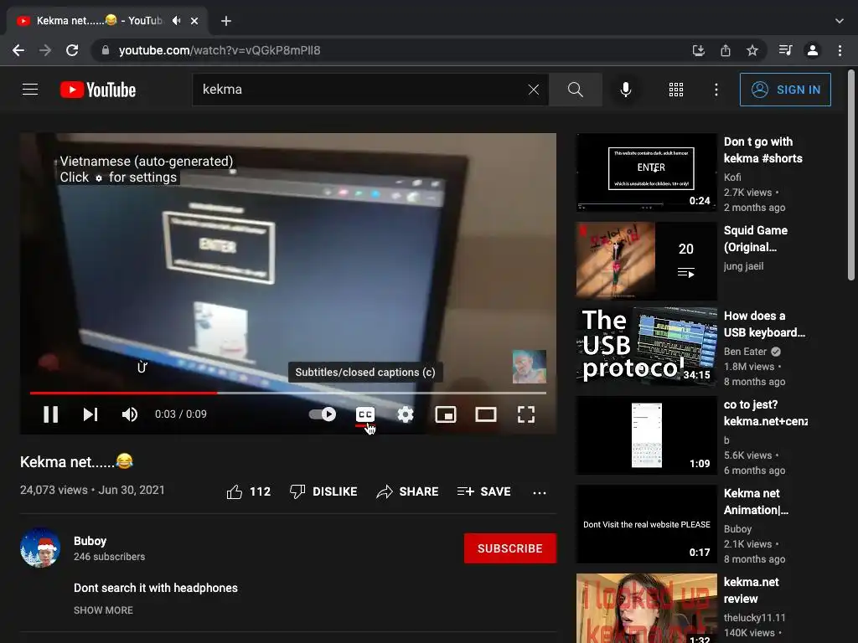Open browser profile avatar icon
The image size is (858, 643).
pyautogui.click(x=812, y=50)
